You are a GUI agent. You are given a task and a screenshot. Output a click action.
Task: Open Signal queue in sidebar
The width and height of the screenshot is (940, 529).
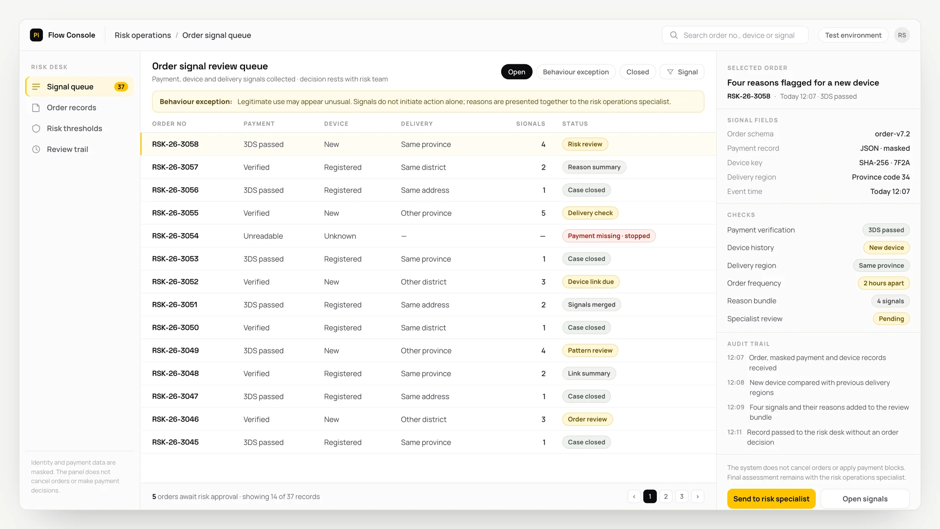pyautogui.click(x=80, y=86)
